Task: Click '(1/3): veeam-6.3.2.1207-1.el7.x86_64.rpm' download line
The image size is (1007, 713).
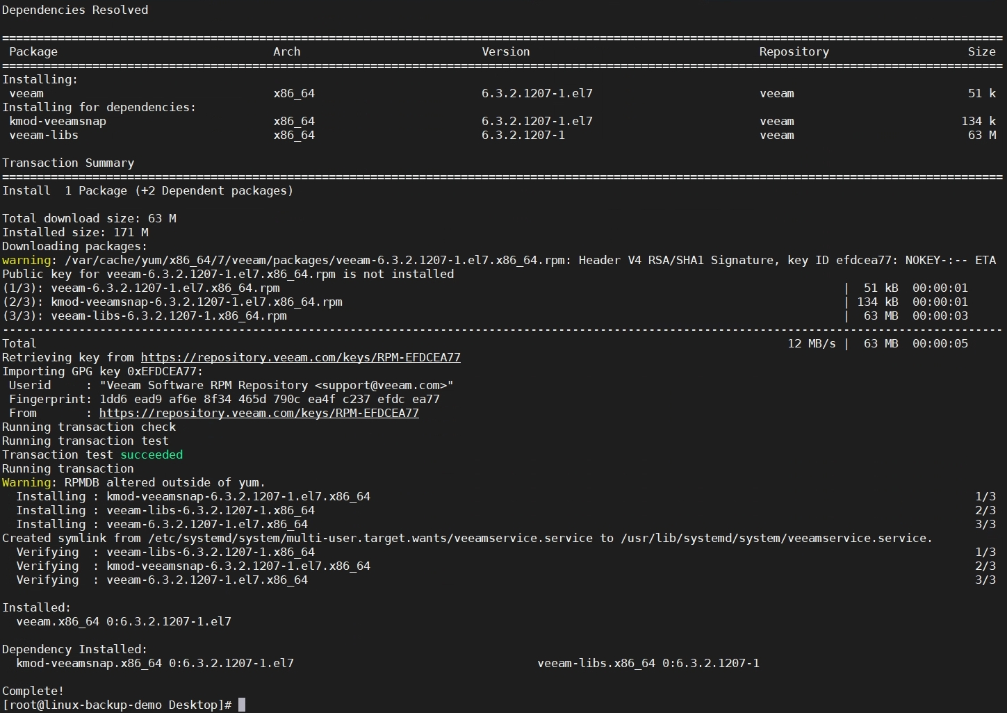Action: click(x=485, y=288)
